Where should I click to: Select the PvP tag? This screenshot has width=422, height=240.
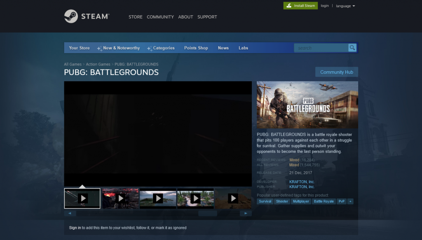click(x=342, y=201)
